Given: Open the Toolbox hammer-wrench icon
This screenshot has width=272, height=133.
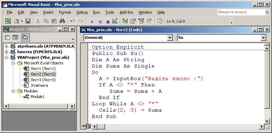Looking at the screenshot, I should point(149,21).
